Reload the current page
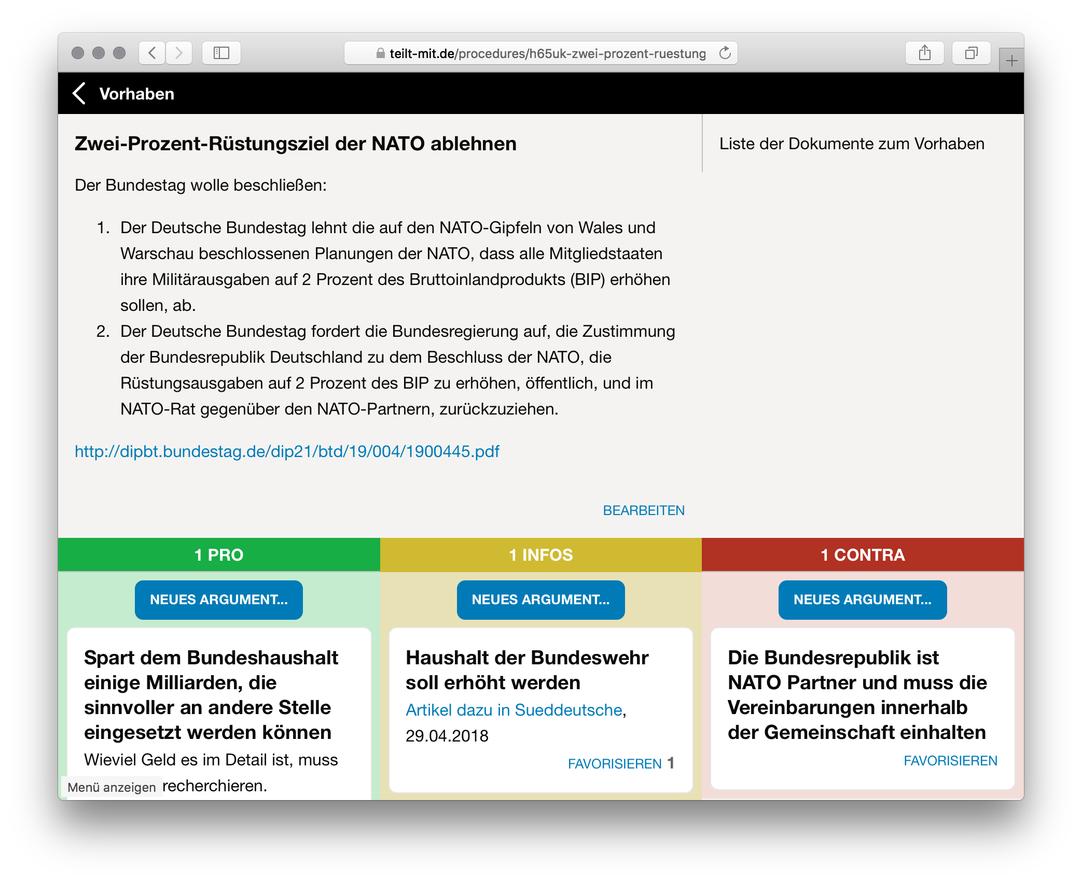The width and height of the screenshot is (1082, 883). click(x=724, y=53)
